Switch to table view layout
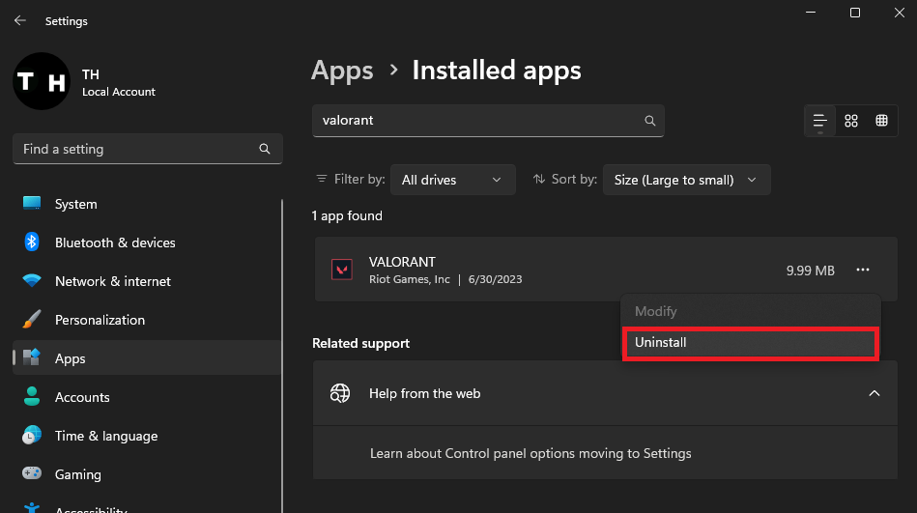 [x=881, y=121]
